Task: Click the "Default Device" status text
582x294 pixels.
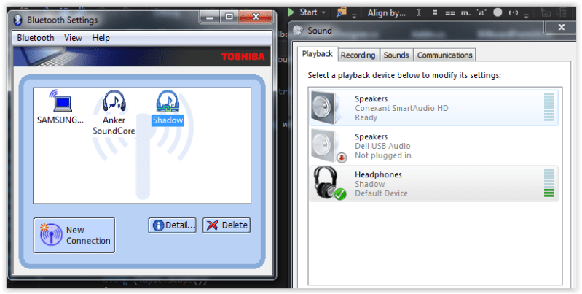Action: pos(381,193)
